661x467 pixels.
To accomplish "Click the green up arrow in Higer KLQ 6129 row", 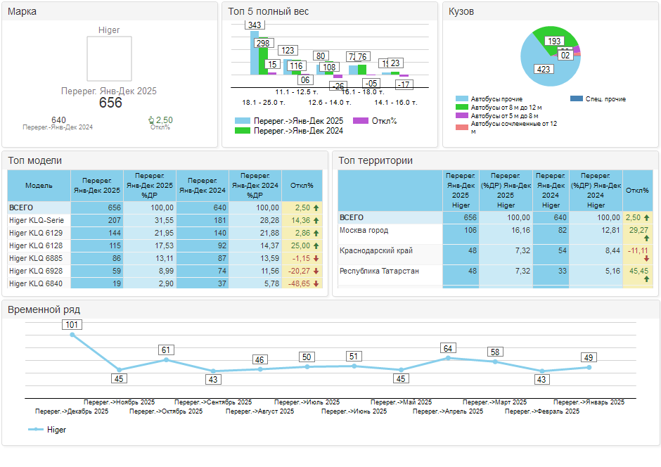I will [x=316, y=233].
